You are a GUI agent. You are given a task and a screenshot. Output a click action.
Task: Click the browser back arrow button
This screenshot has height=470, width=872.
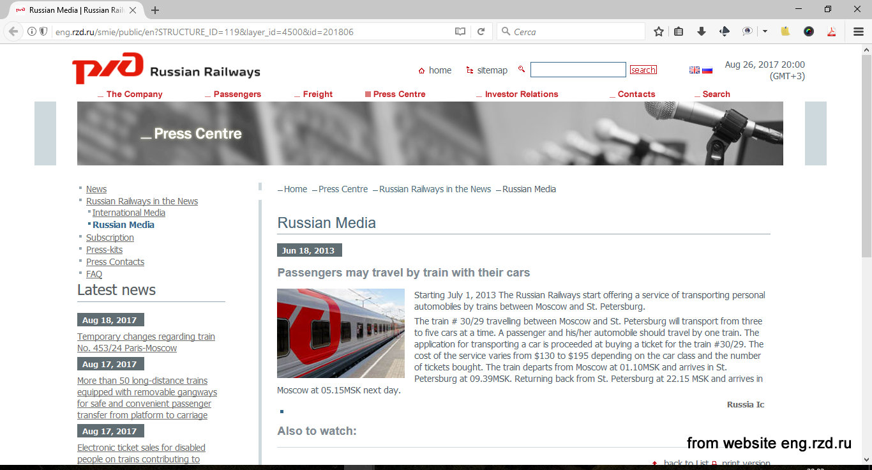pos(13,31)
